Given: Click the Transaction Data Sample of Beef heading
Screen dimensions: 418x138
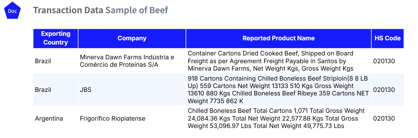Looking at the screenshot, I should (x=100, y=10).
